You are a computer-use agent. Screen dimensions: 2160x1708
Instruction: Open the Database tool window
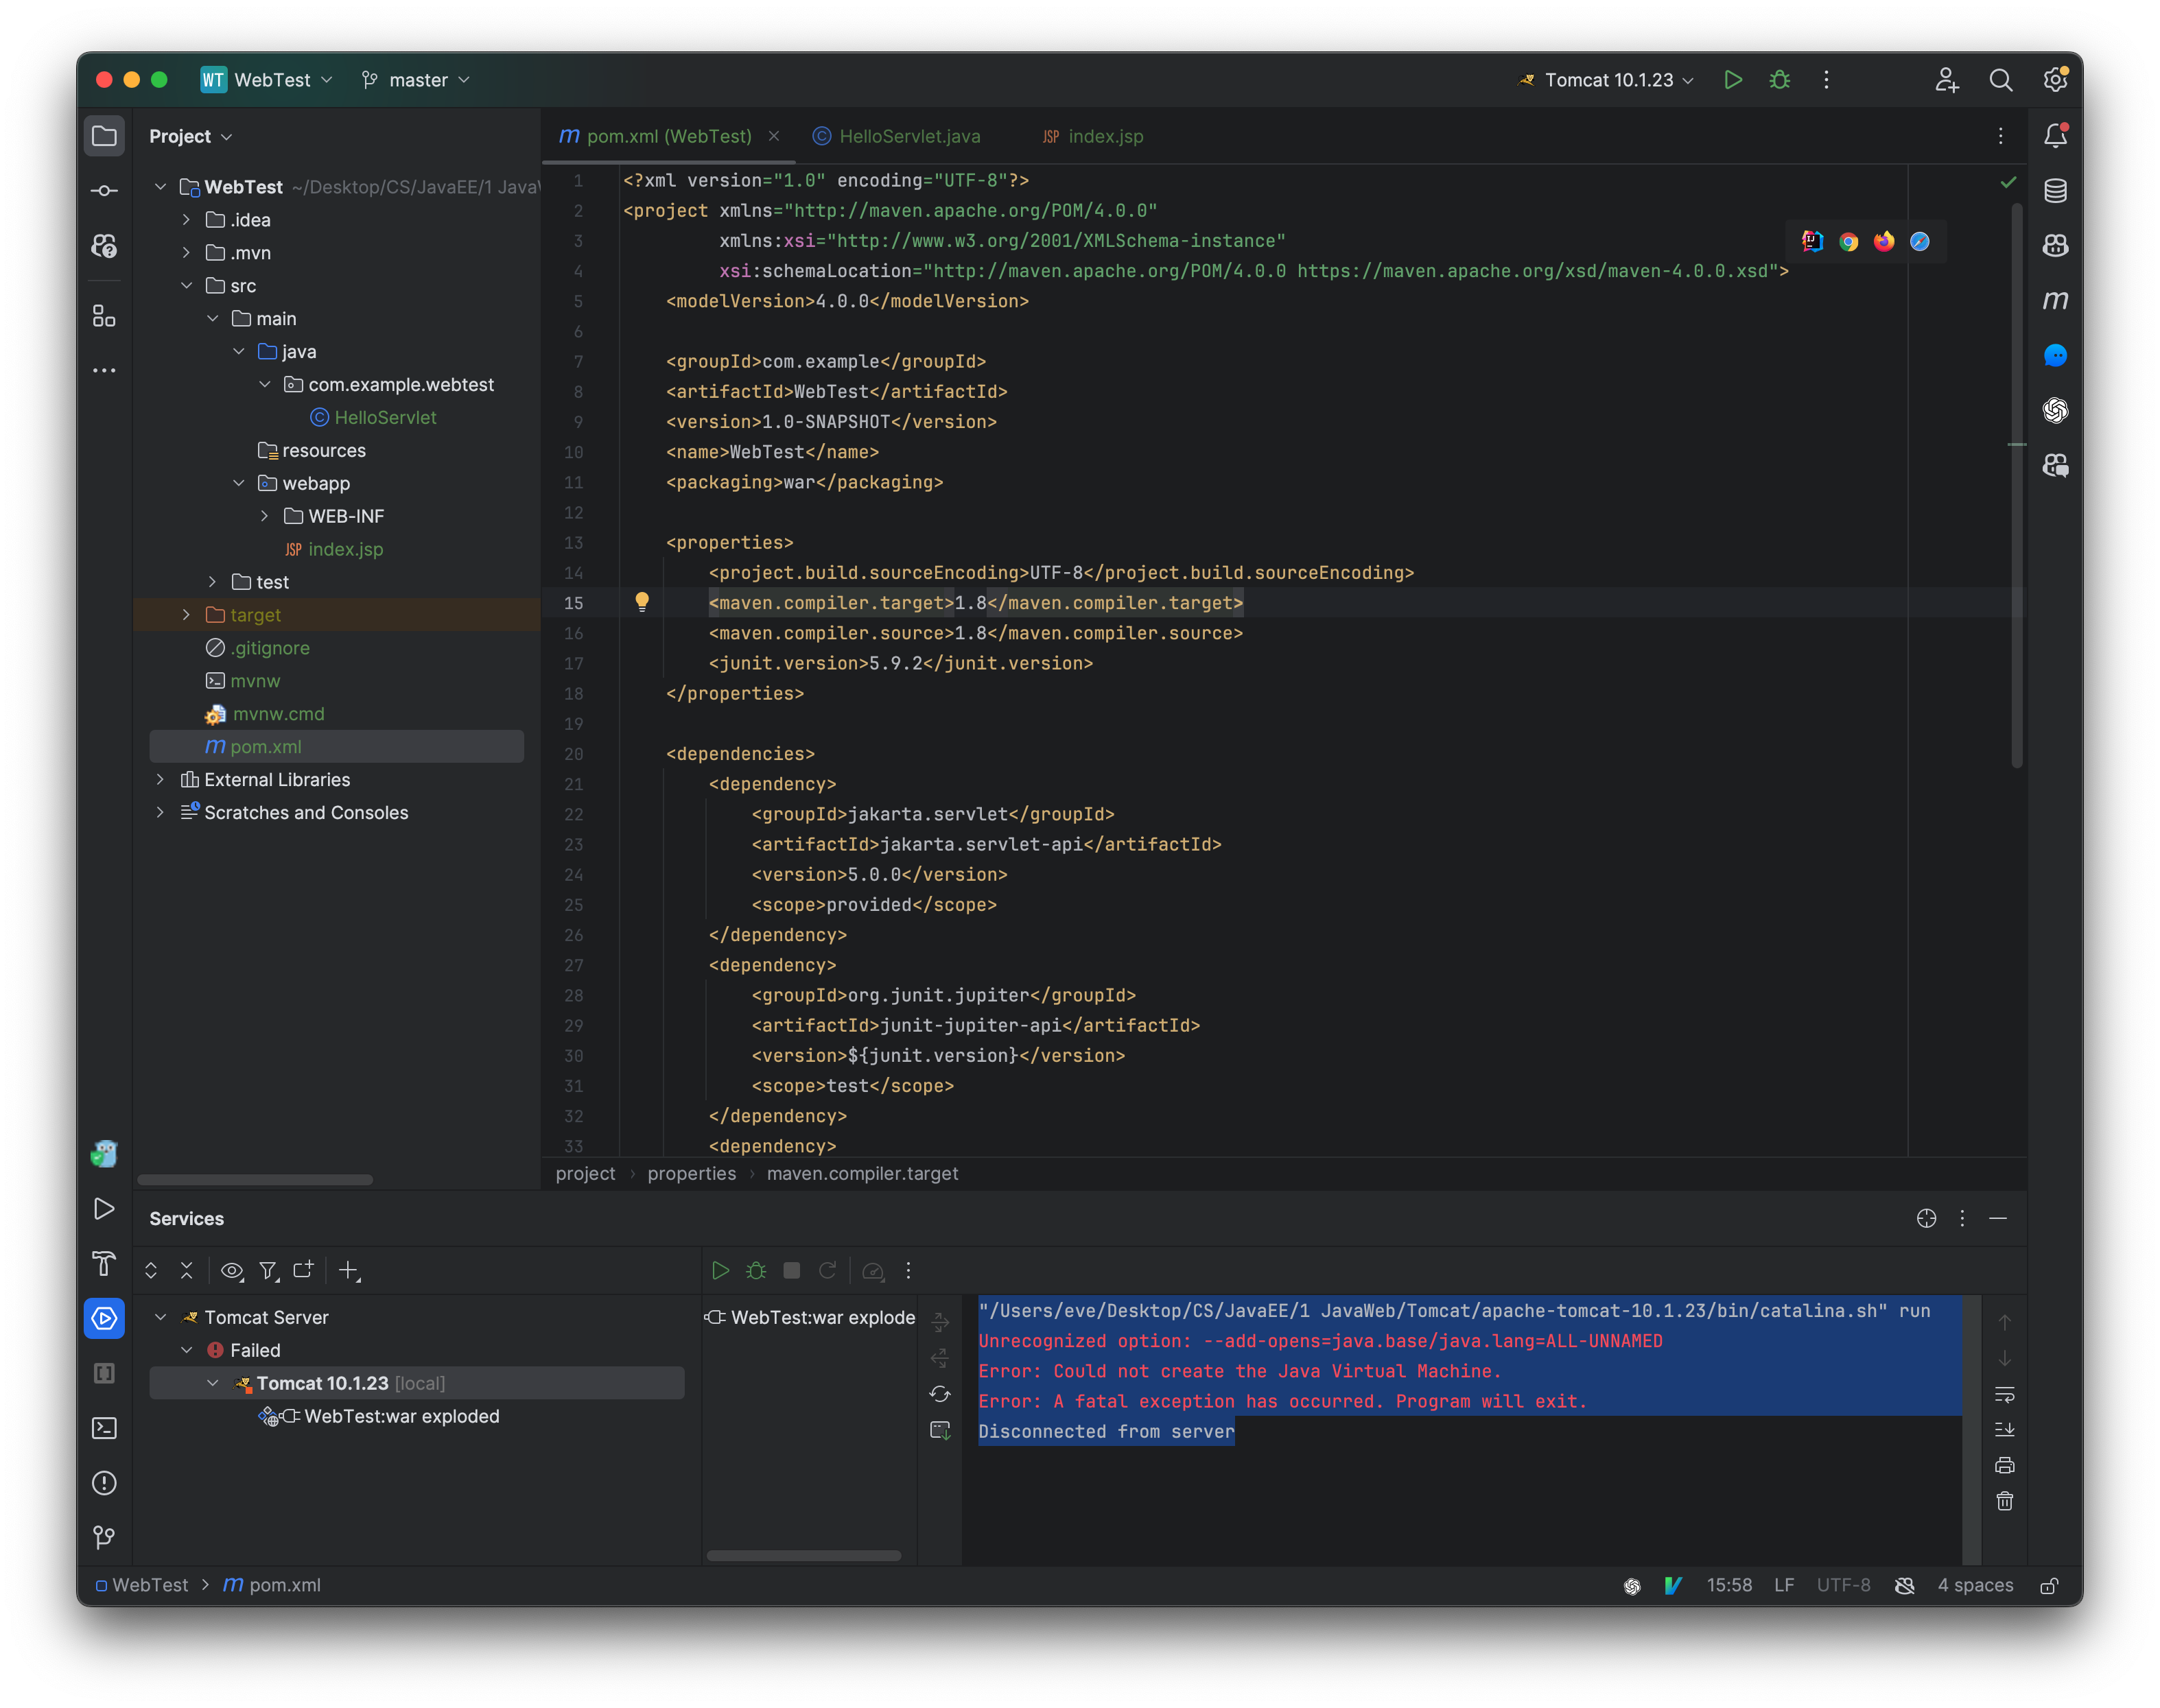tap(2056, 190)
